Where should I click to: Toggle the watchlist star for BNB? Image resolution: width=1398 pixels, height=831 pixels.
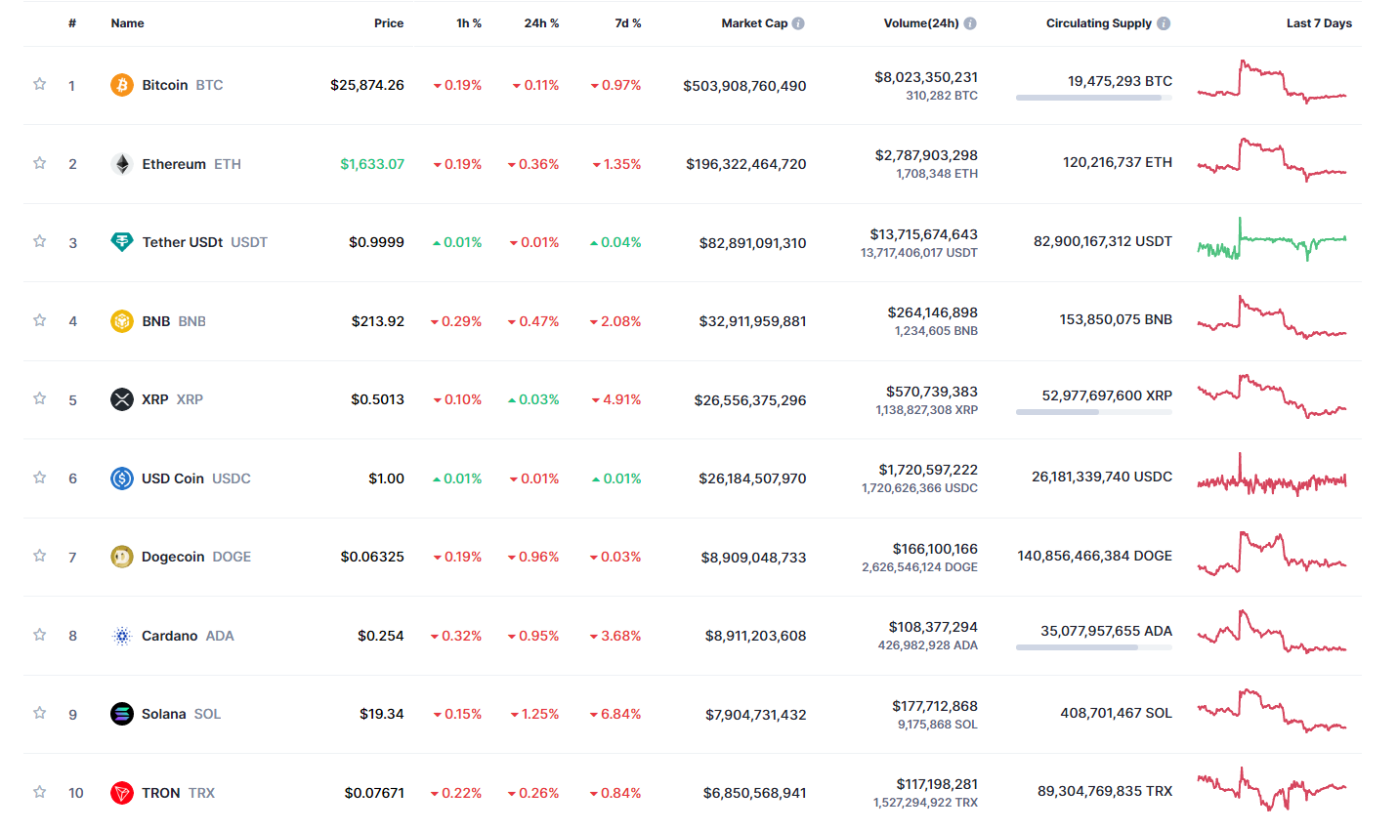pos(40,320)
